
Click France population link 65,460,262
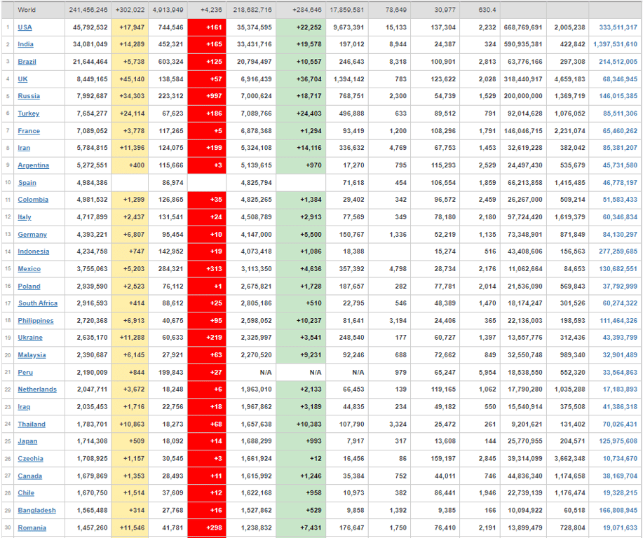pyautogui.click(x=620, y=131)
